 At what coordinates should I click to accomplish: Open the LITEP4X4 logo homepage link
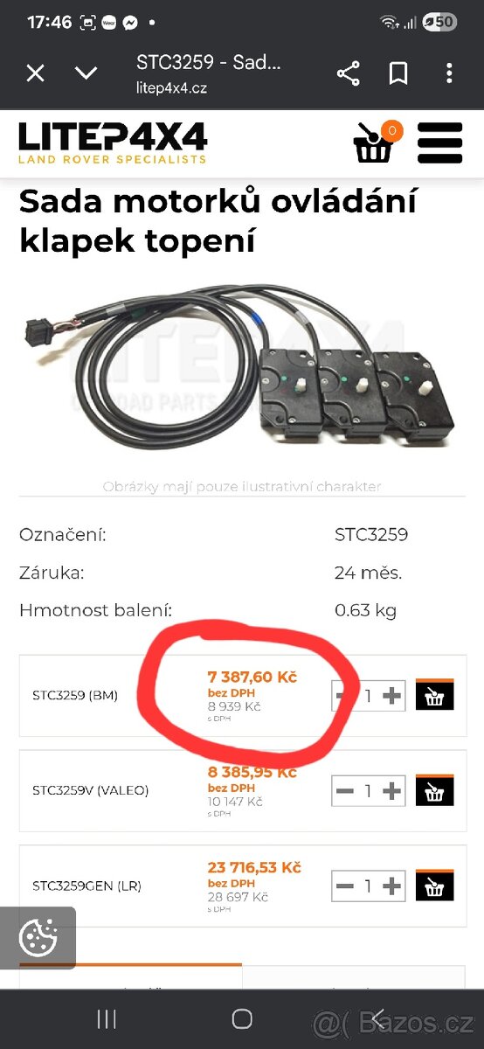click(113, 142)
